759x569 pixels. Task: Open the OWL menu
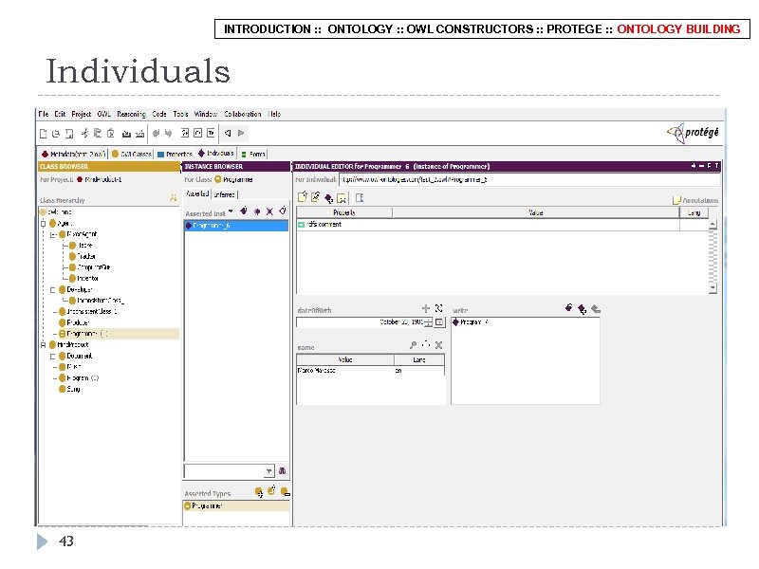tap(103, 114)
